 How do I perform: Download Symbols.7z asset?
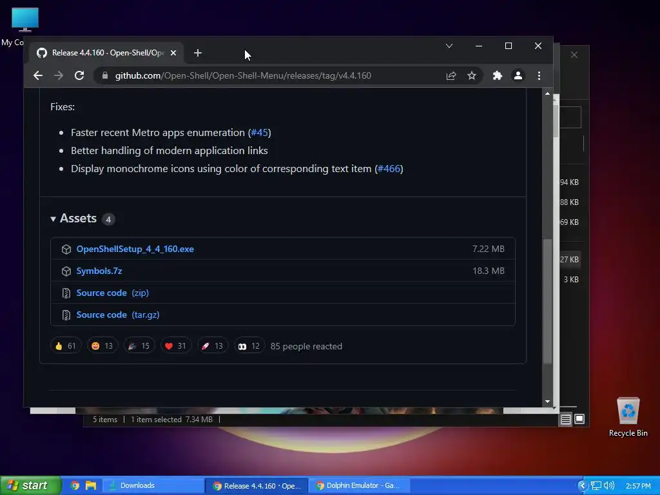pyautogui.click(x=99, y=271)
